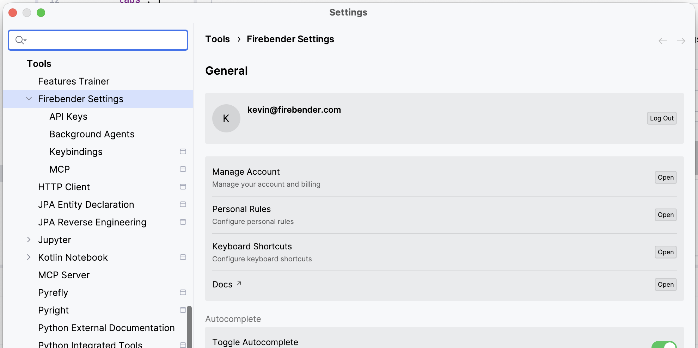The width and height of the screenshot is (698, 348).
Task: Turn off the Toggle Autocomplete switch
Action: pyautogui.click(x=664, y=344)
